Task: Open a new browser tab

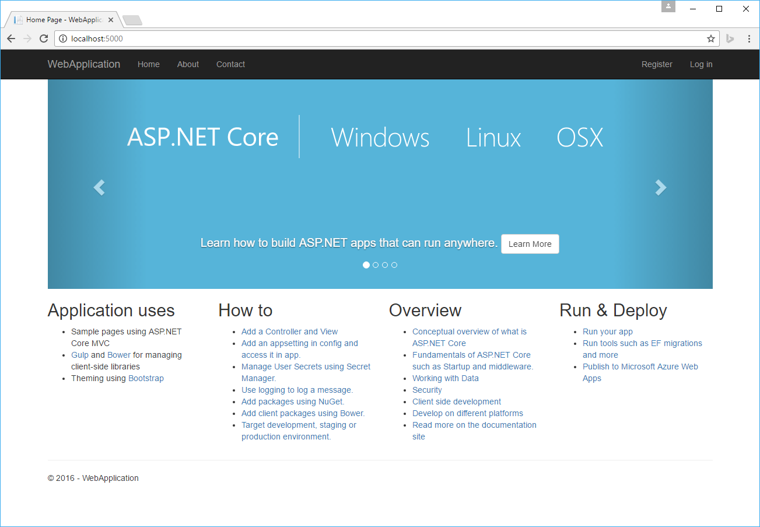Action: 132,20
